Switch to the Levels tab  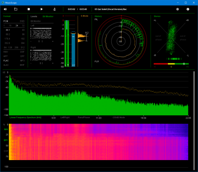(34, 16)
